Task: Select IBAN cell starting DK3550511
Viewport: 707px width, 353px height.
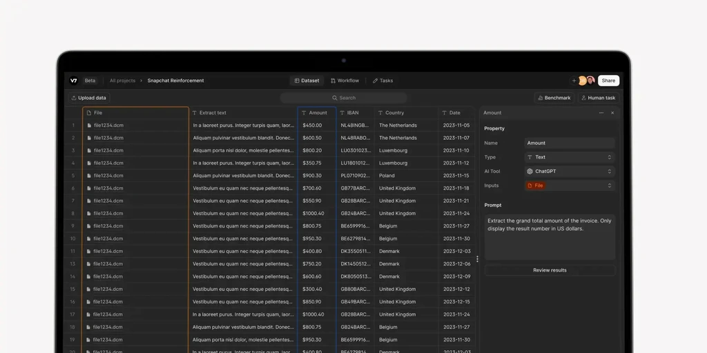Action: 355,252
